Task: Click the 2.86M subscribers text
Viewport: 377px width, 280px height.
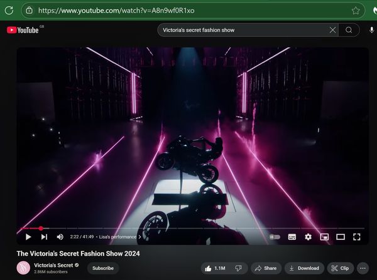Action: pos(51,272)
